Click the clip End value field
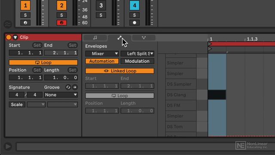The image size is (275, 155). 61,53
